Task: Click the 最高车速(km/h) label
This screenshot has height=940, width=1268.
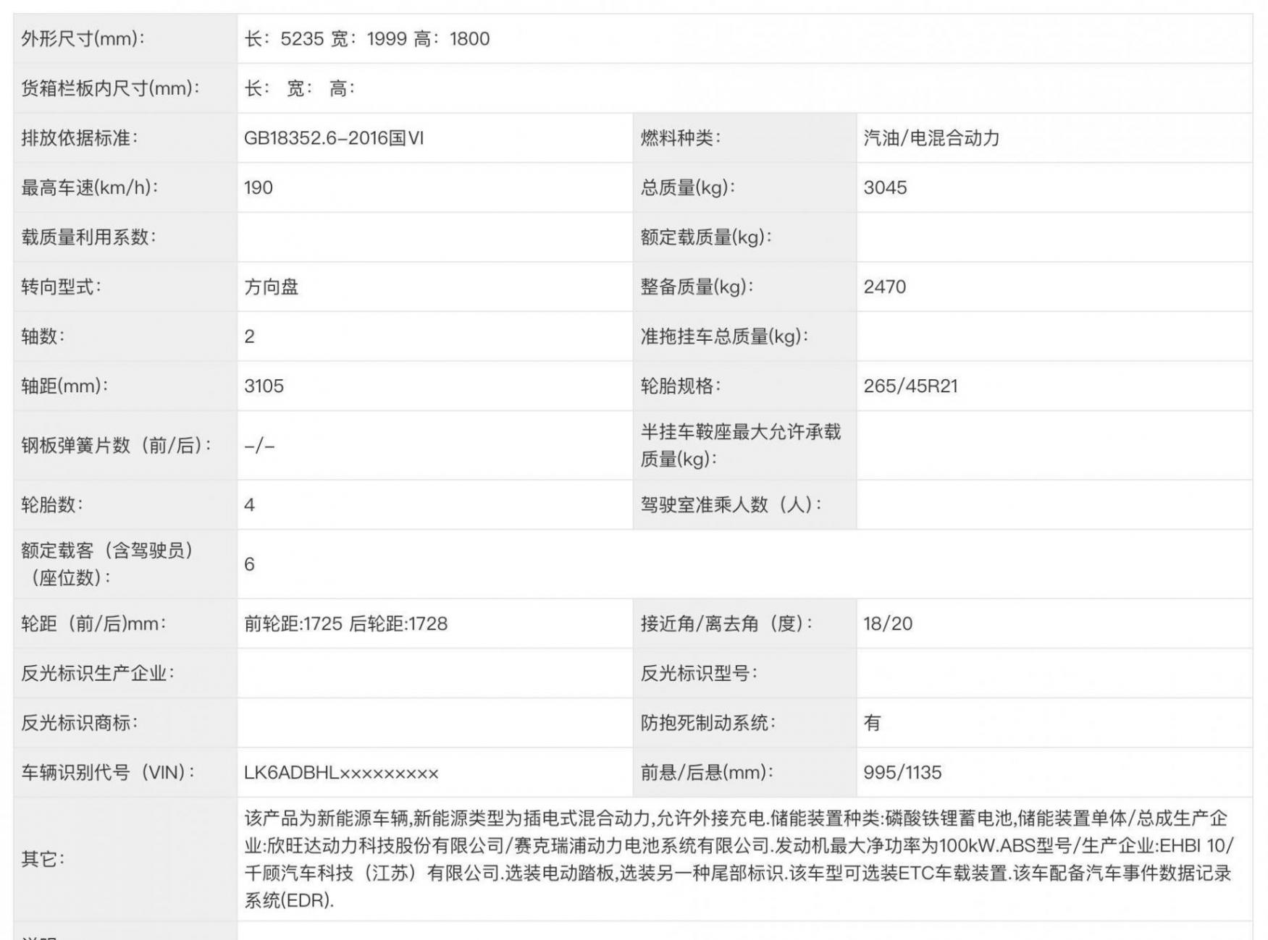Action: [90, 188]
